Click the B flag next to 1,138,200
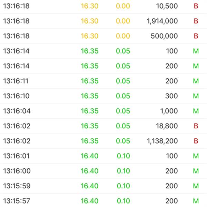This screenshot has width=207, height=207. [196, 141]
